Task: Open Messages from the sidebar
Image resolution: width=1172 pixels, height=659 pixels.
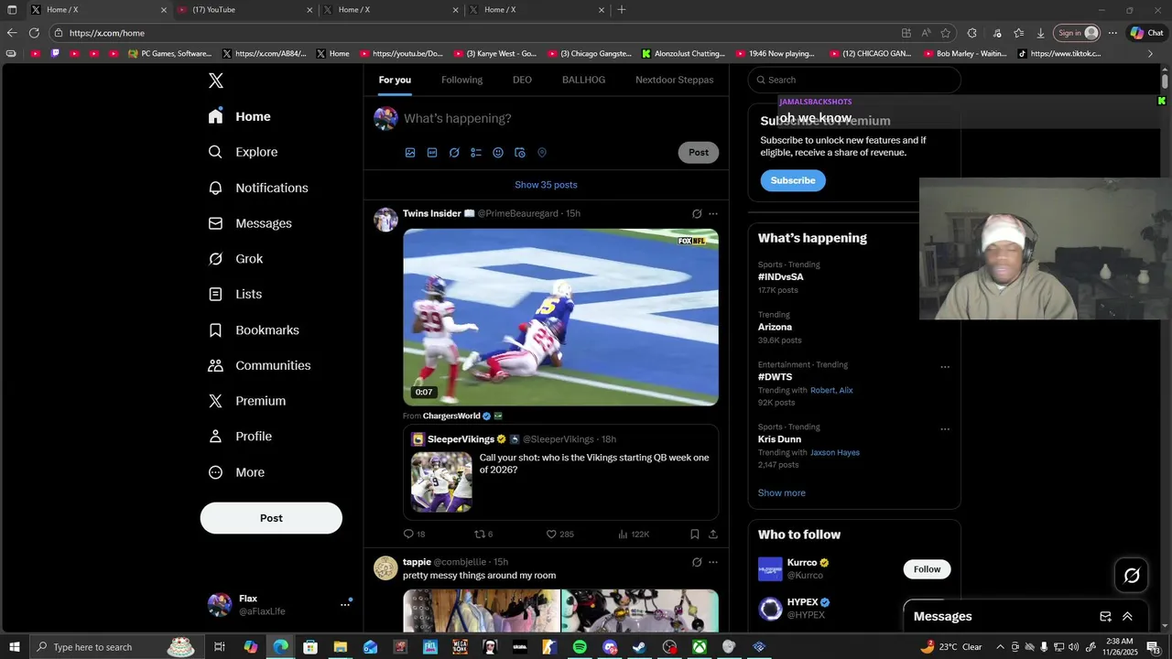Action: point(250,223)
